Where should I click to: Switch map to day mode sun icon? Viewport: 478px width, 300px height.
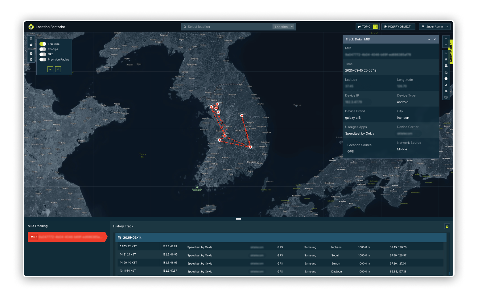point(58,69)
